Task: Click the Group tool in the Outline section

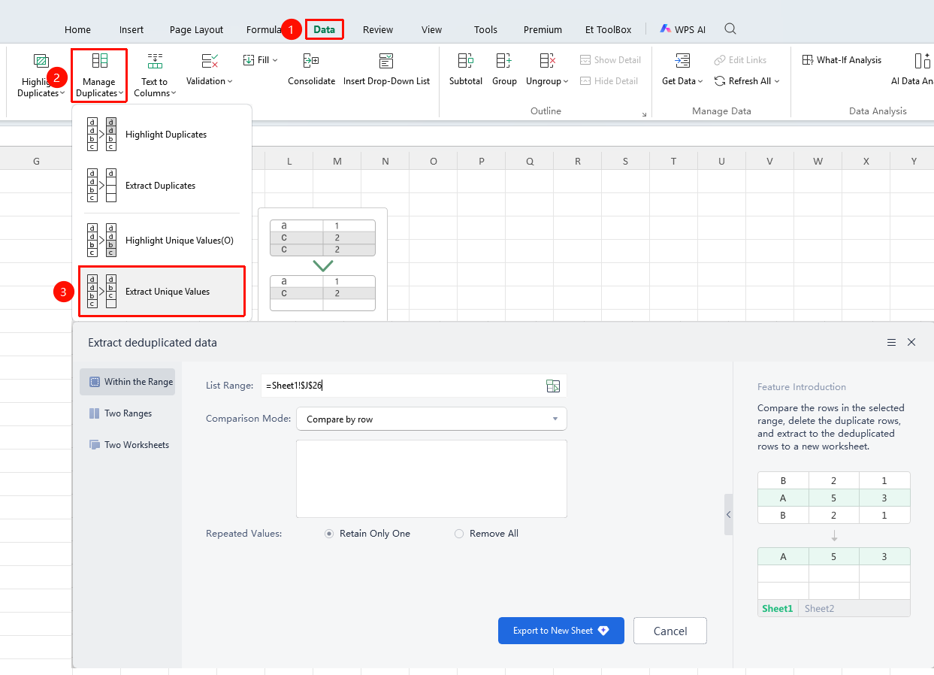Action: [x=504, y=69]
